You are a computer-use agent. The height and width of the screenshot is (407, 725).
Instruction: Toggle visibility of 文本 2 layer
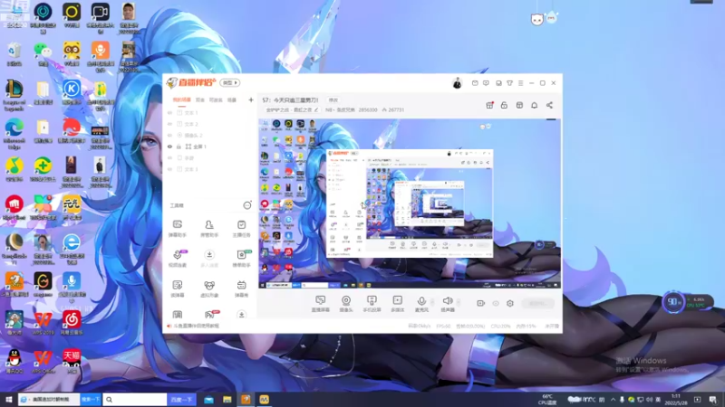point(169,124)
